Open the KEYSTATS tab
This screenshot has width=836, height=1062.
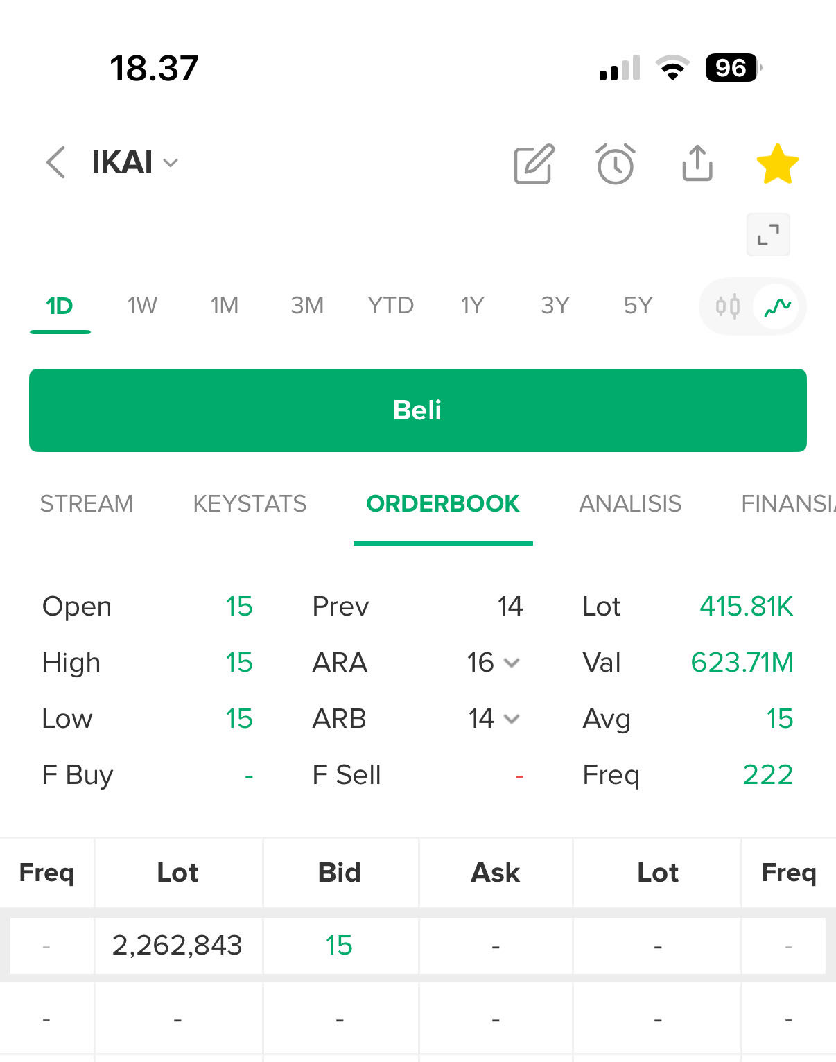(250, 504)
